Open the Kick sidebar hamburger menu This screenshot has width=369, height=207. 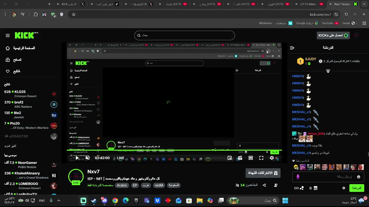click(8, 36)
